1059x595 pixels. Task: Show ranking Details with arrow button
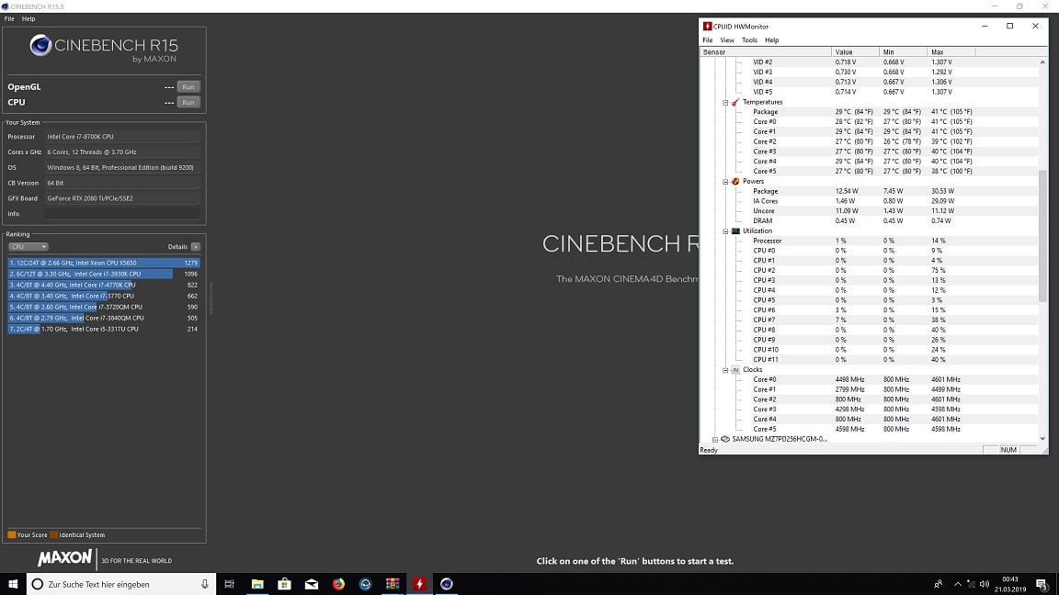click(195, 247)
